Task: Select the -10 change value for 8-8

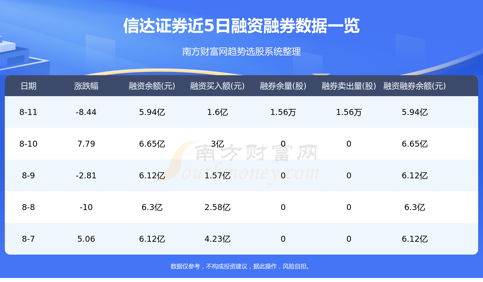Action: pyautogui.click(x=86, y=207)
